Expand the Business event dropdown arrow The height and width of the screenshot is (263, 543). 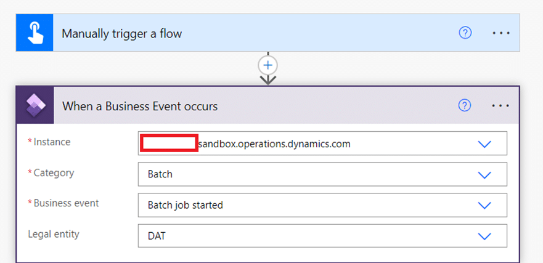coord(484,206)
